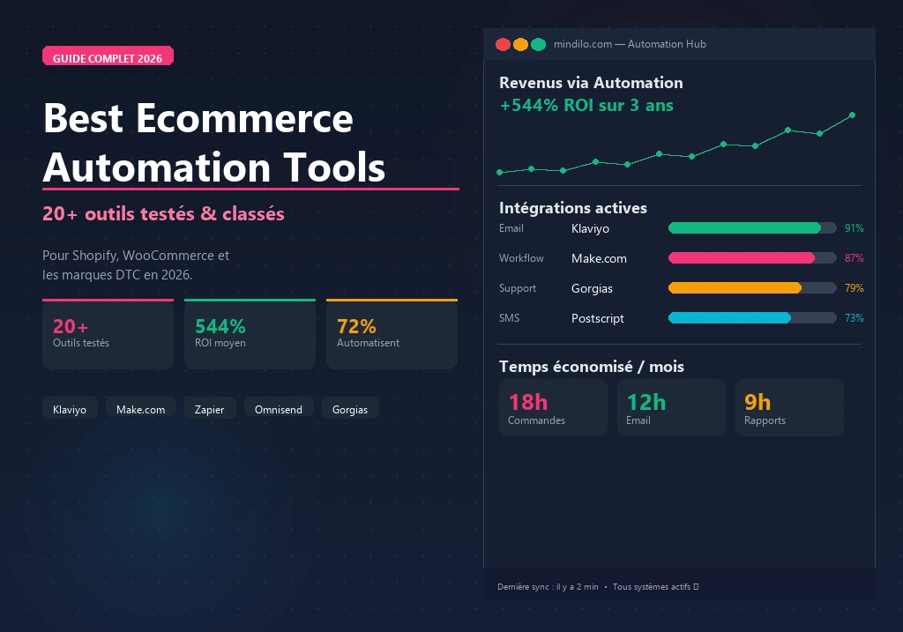Click the Pour Shopify, WooCommerce description
Viewport: 903px width, 632px height.
pos(136,264)
